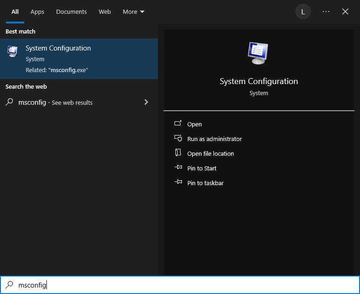Image resolution: width=360 pixels, height=294 pixels.
Task: Click the Open file location icon
Action: pos(178,153)
